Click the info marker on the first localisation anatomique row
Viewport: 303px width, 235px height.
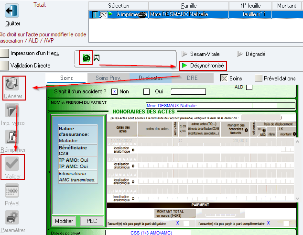(133, 150)
